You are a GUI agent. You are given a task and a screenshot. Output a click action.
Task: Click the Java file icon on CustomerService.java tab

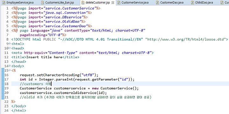pyautogui.click(x=119, y=3)
